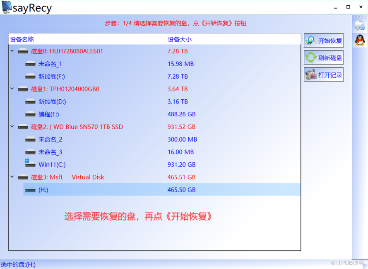This screenshot has width=368, height=269.
Task: Click the disk icon beside 磁盘2
Action: click(x=23, y=127)
